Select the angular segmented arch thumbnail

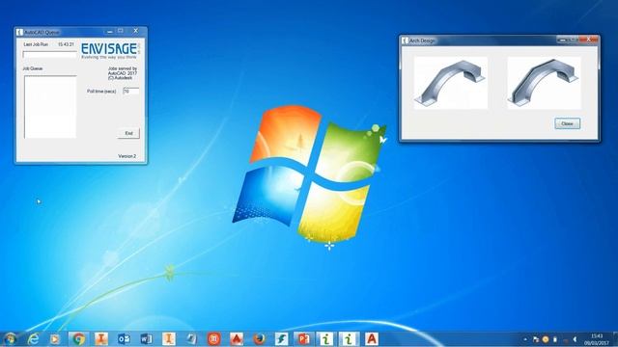pyautogui.click(x=544, y=83)
